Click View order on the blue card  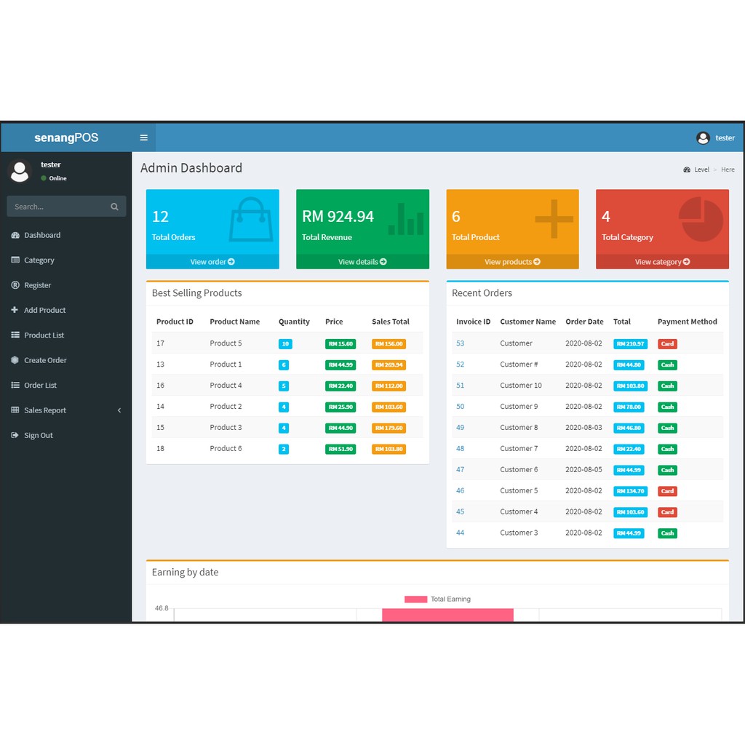[212, 262]
